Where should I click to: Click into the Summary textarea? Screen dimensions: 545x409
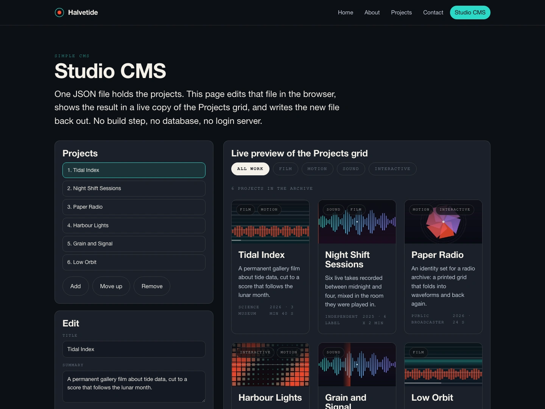coord(134,387)
